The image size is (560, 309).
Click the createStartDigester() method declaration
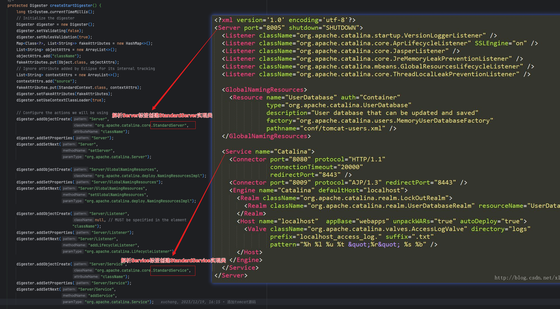[x=54, y=5]
